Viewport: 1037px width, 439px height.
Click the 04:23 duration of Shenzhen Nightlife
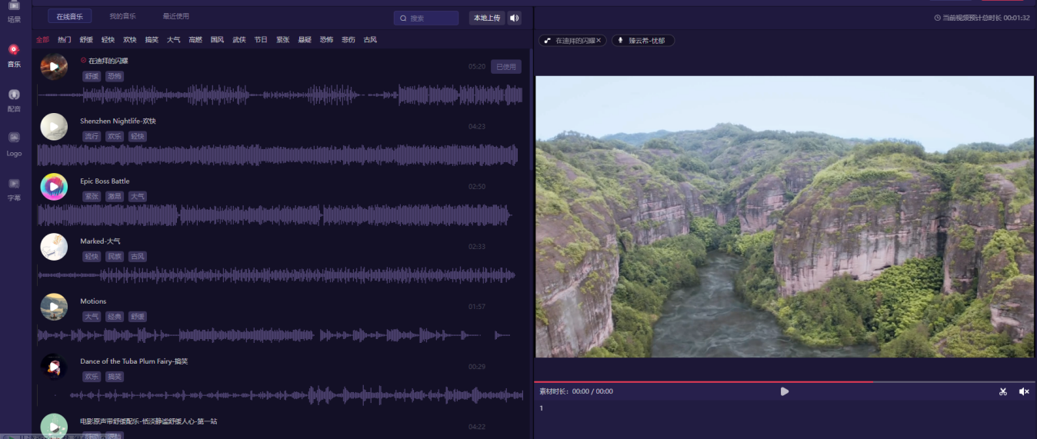pos(477,126)
